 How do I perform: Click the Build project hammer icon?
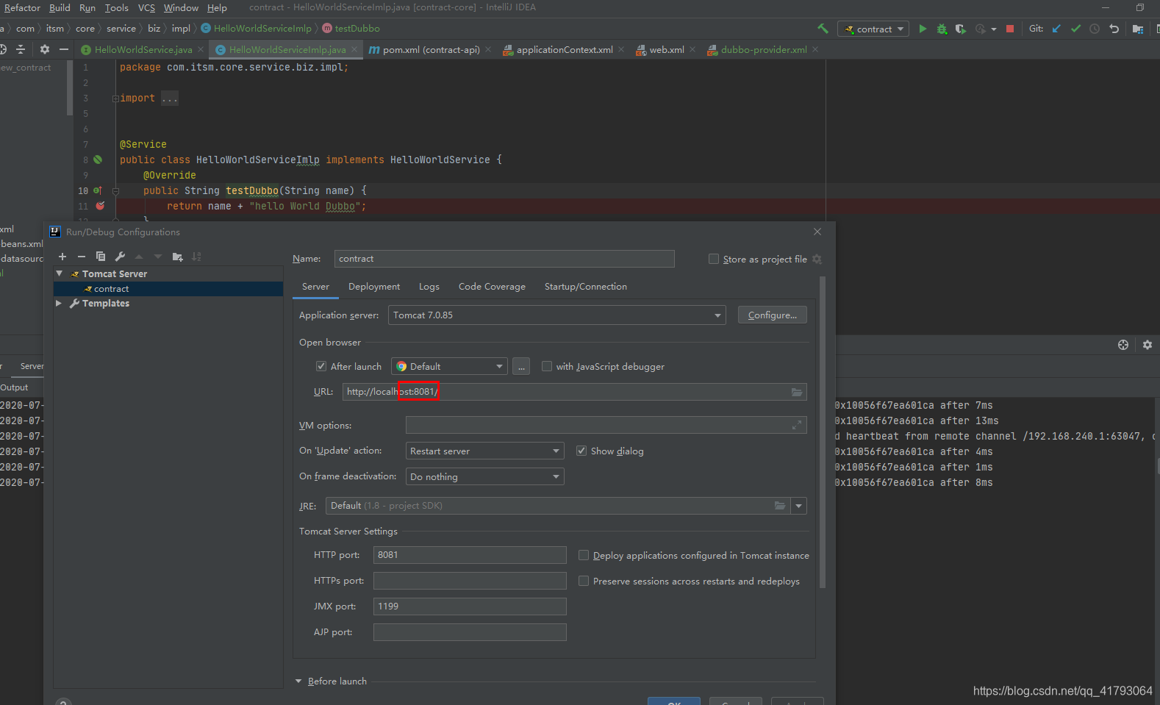[823, 29]
